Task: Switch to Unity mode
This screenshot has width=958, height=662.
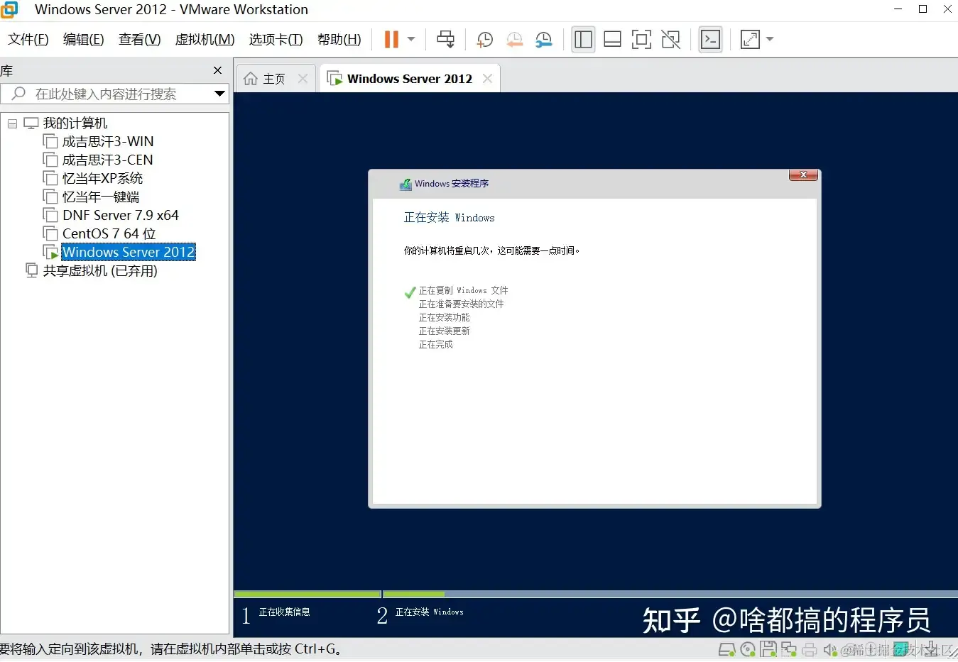Action: click(670, 39)
